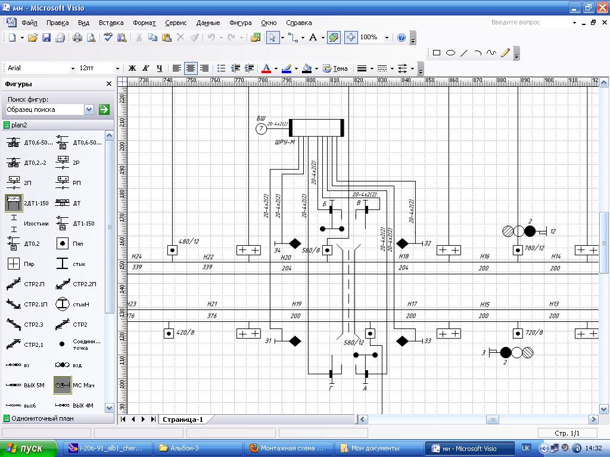Open the Формат menu

tap(144, 23)
